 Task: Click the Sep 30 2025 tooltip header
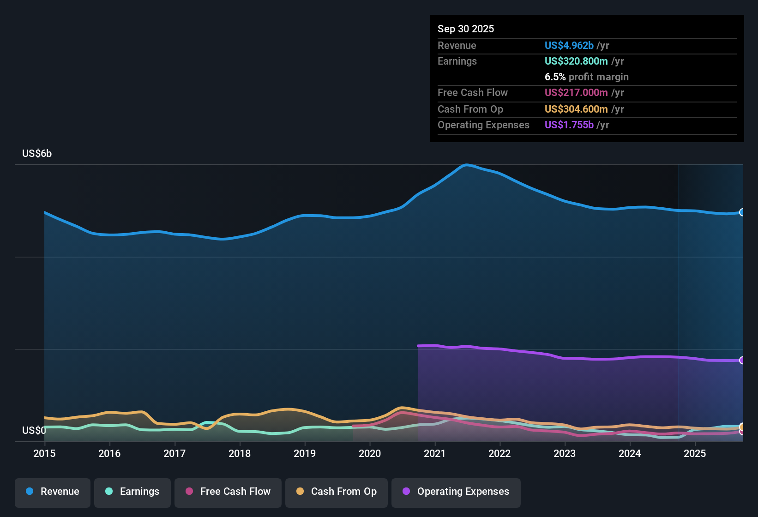[x=466, y=29]
